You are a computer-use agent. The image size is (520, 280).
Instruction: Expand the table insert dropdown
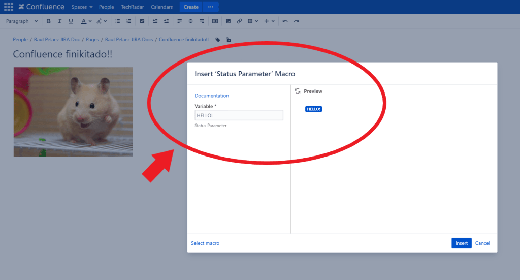point(253,21)
